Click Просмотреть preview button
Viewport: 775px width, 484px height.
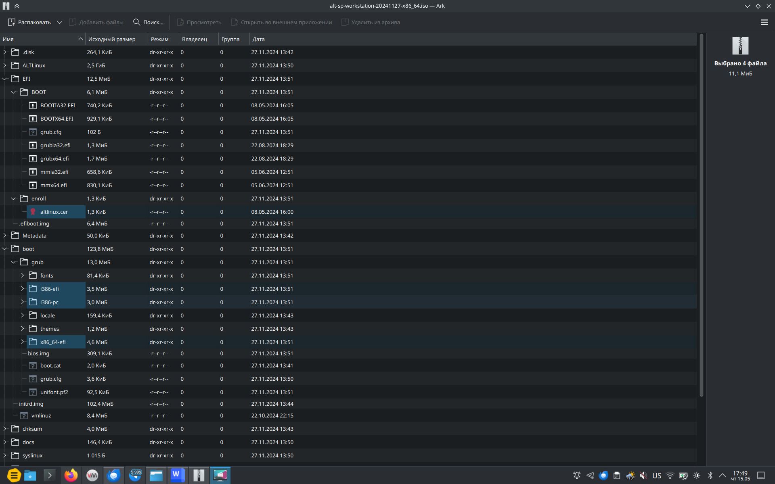coord(199,22)
